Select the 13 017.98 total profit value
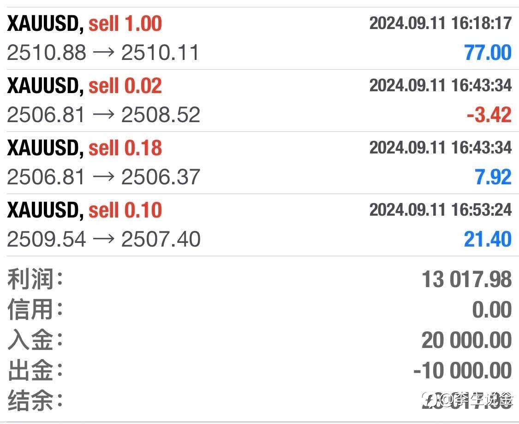 (x=466, y=280)
